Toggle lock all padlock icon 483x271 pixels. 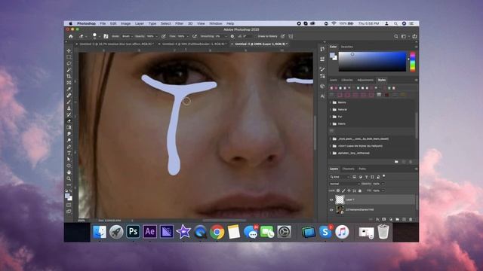point(360,190)
